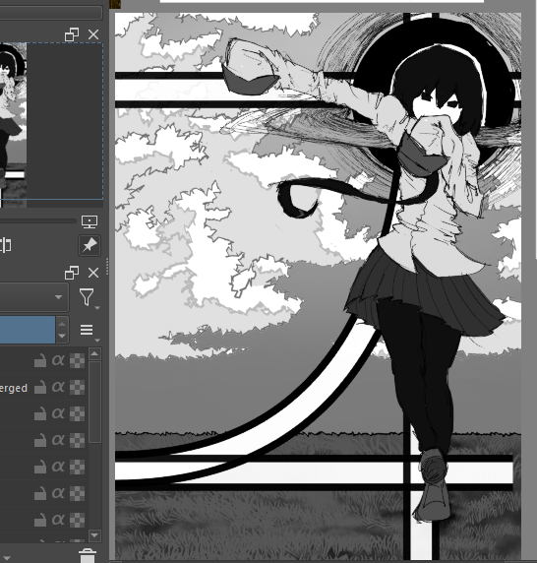The image size is (537, 563).
Task: Delete the layer with the trash icon
Action: point(88,556)
